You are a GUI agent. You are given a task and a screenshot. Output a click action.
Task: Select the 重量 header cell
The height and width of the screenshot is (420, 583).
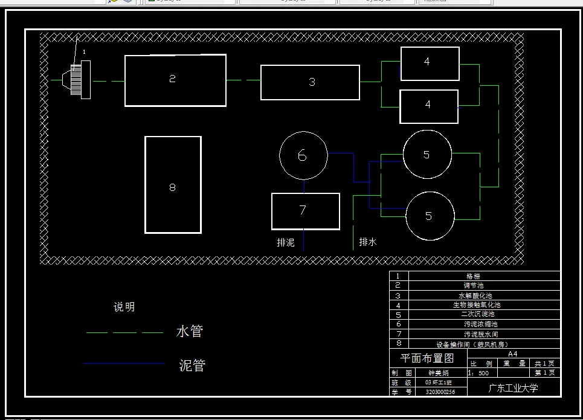[x=514, y=363]
